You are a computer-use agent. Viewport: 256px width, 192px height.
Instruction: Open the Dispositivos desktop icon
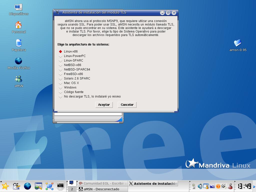point(18,10)
